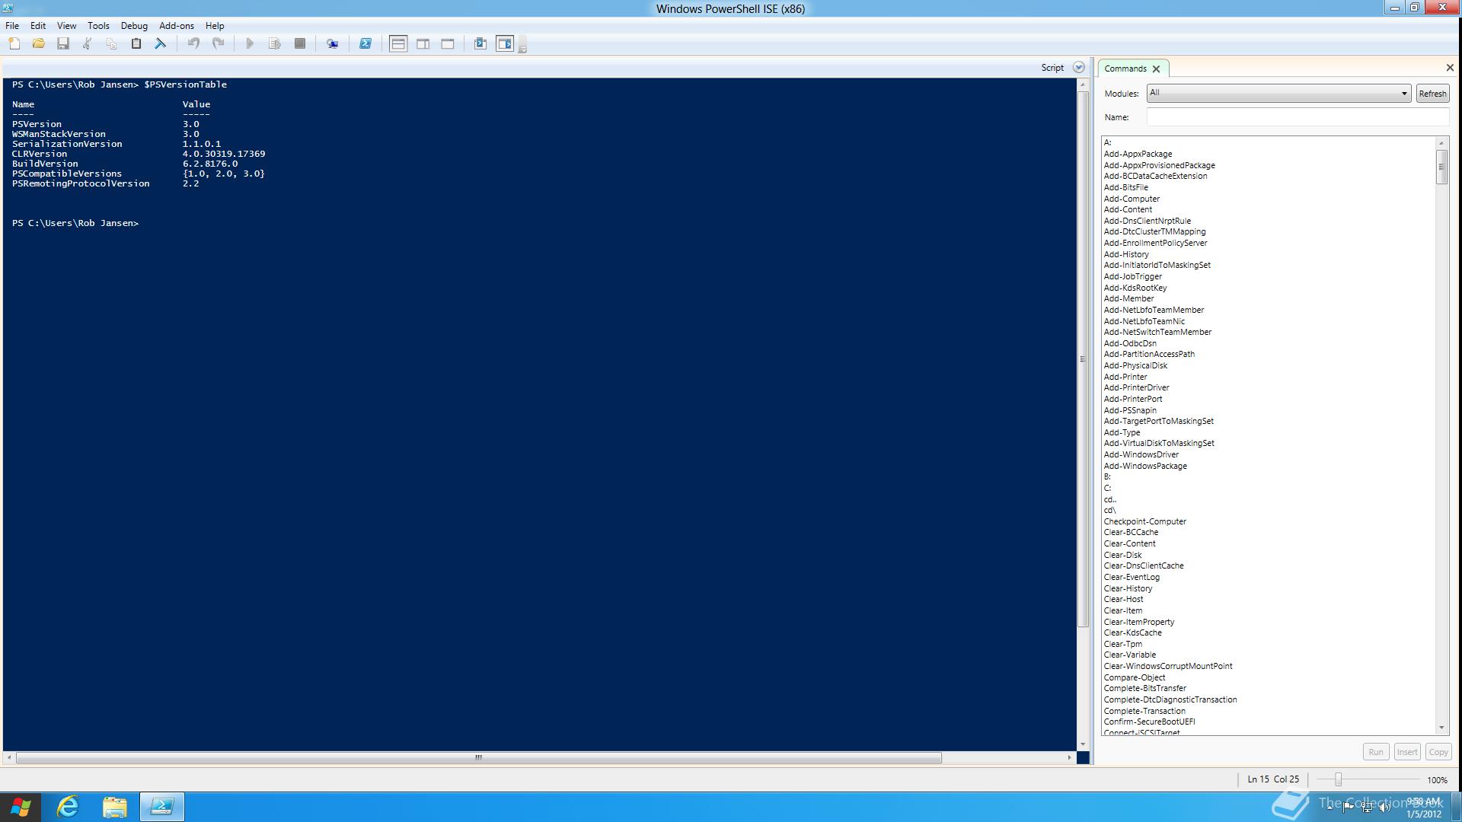
Task: Redo the last action
Action: tap(219, 44)
